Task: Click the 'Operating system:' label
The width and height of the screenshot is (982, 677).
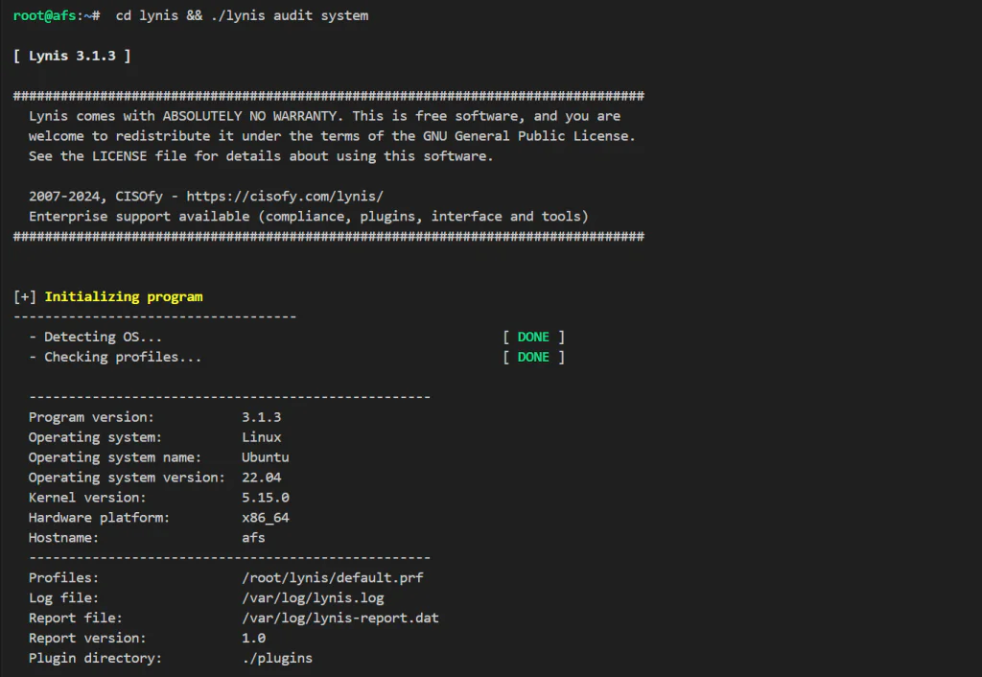Action: tap(95, 437)
